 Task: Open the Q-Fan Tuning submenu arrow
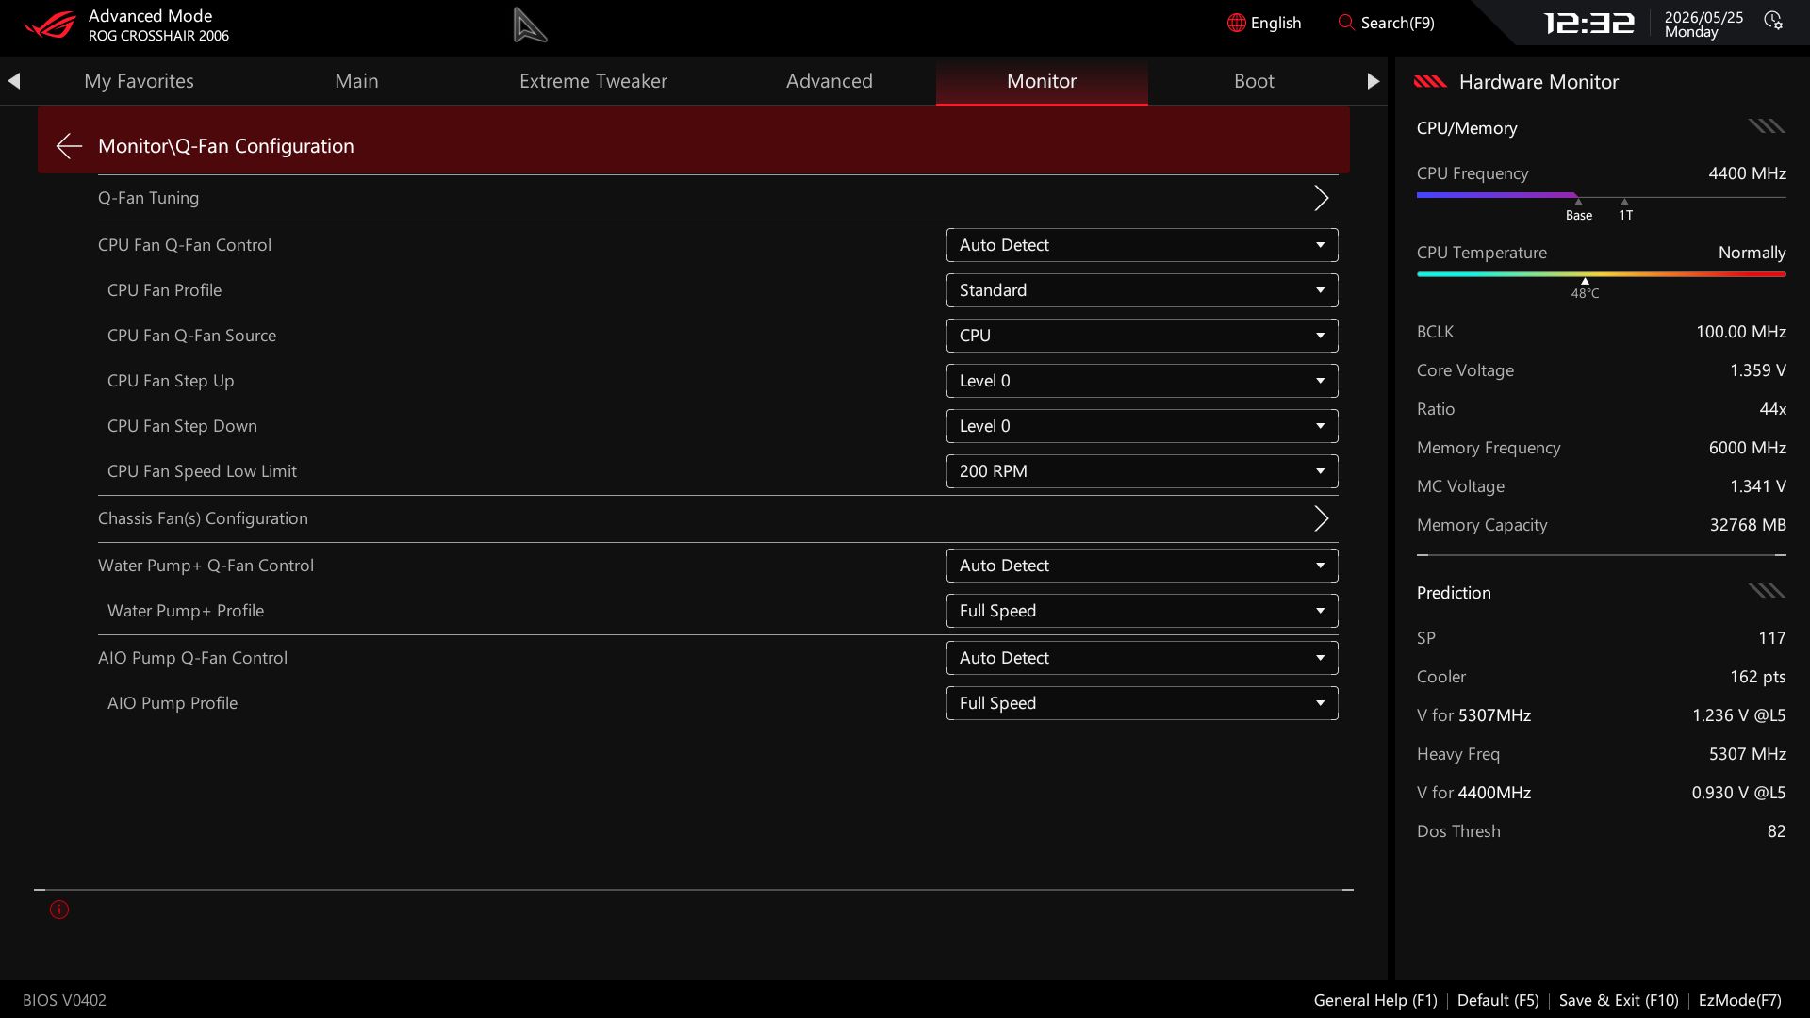1322,198
